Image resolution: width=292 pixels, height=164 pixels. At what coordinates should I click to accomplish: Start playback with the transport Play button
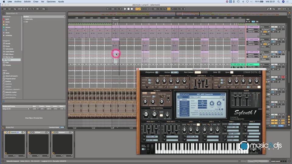pyautogui.click(x=125, y=9)
